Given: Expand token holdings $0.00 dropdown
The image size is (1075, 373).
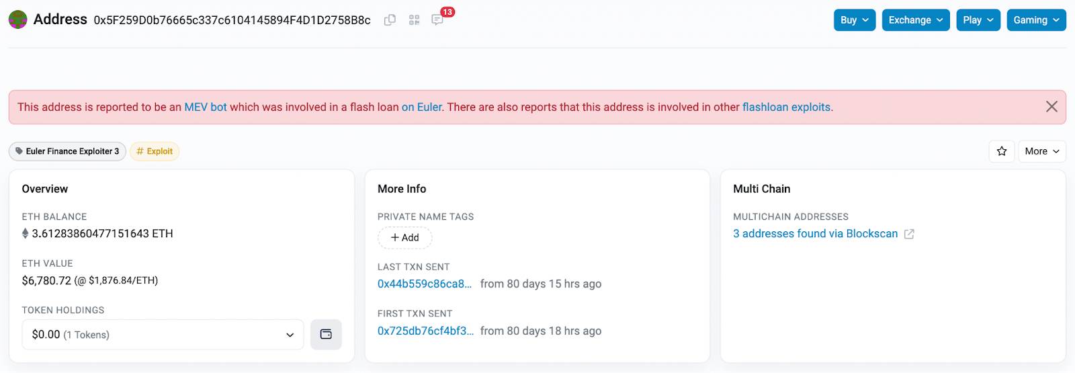Looking at the screenshot, I should pos(163,335).
